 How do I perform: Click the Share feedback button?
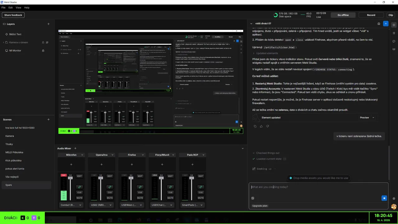tap(13, 15)
